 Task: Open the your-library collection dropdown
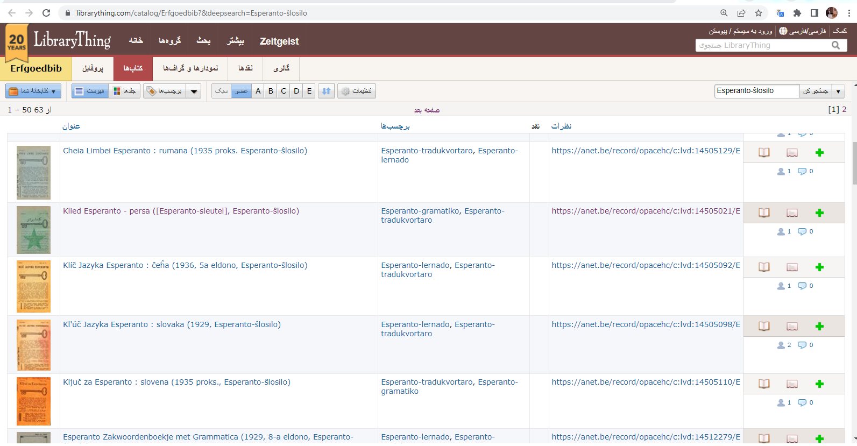tap(33, 91)
